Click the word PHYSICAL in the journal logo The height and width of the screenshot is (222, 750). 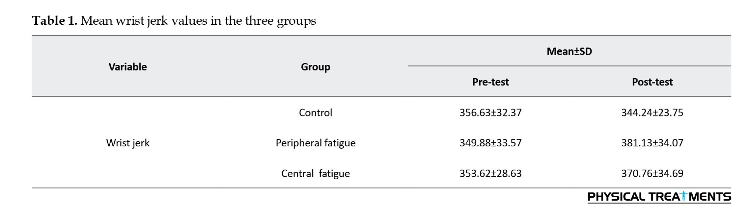pyautogui.click(x=616, y=197)
